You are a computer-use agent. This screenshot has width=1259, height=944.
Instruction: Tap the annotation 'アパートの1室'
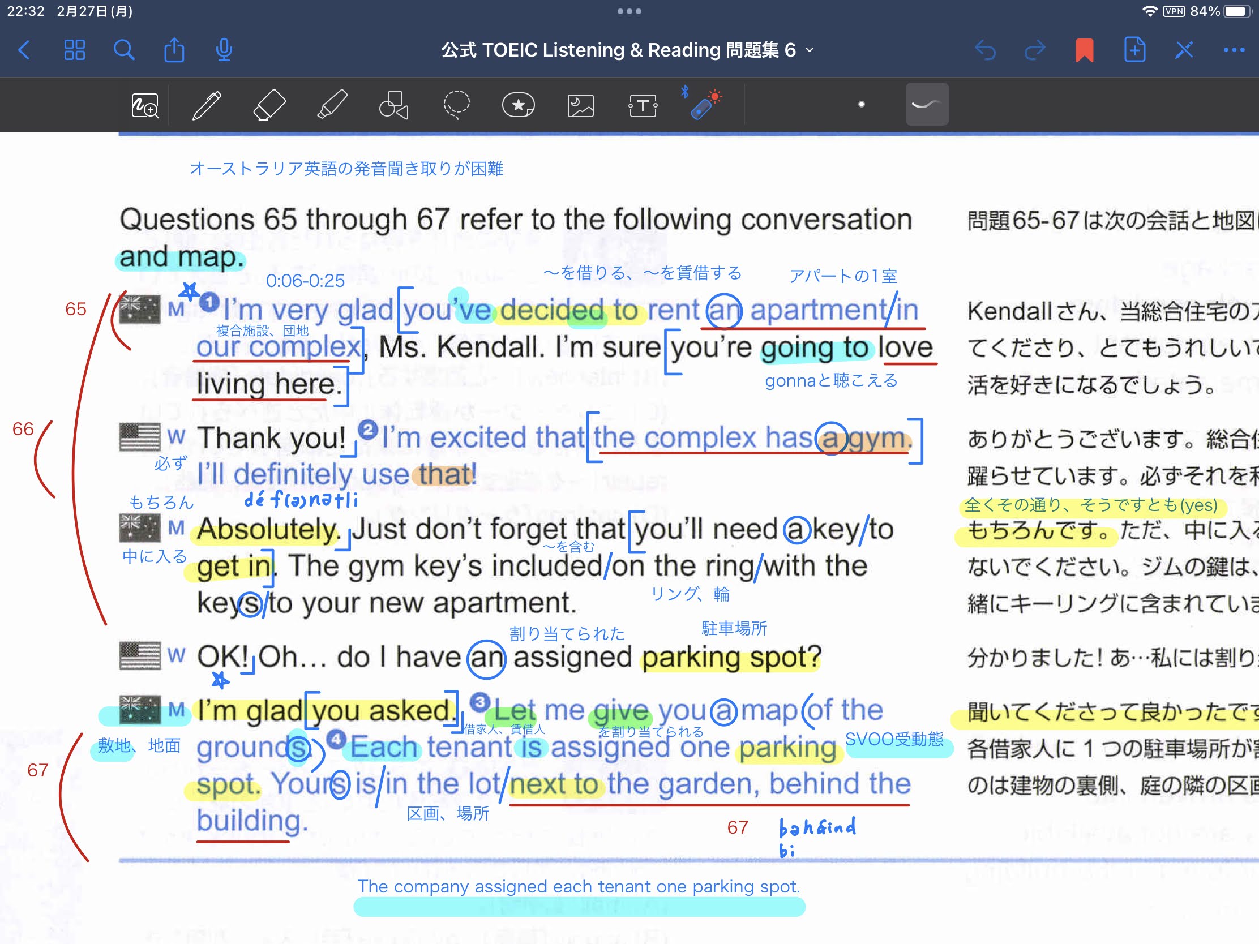pyautogui.click(x=842, y=276)
